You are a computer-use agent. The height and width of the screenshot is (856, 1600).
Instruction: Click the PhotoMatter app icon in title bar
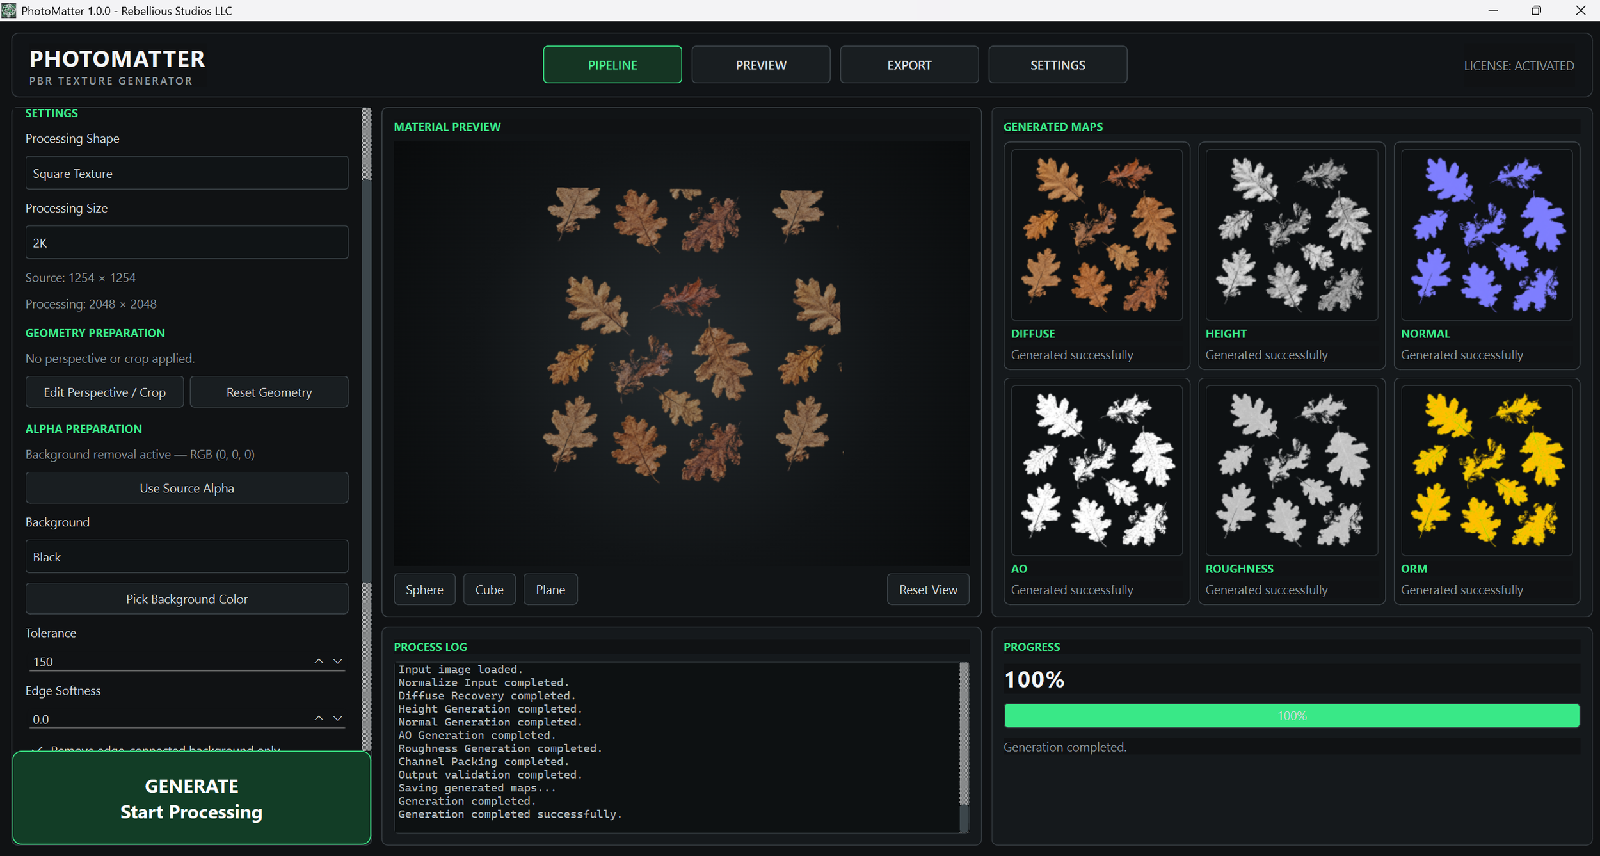[9, 10]
